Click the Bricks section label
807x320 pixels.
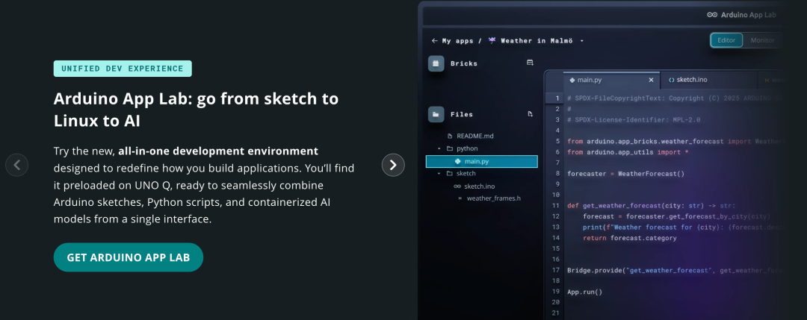[x=464, y=63]
